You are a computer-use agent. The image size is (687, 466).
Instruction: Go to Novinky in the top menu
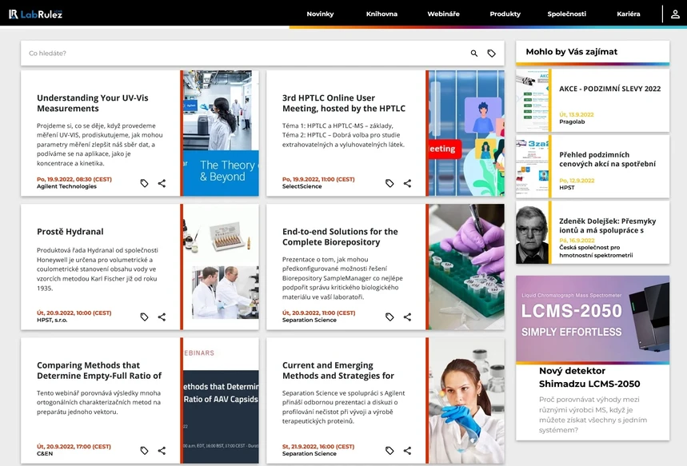[x=320, y=14]
